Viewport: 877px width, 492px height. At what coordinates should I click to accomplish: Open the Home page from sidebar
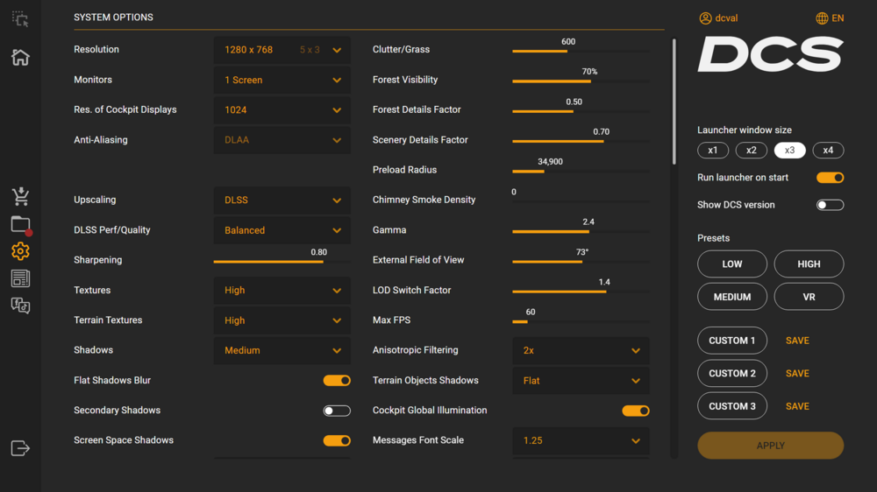point(20,58)
